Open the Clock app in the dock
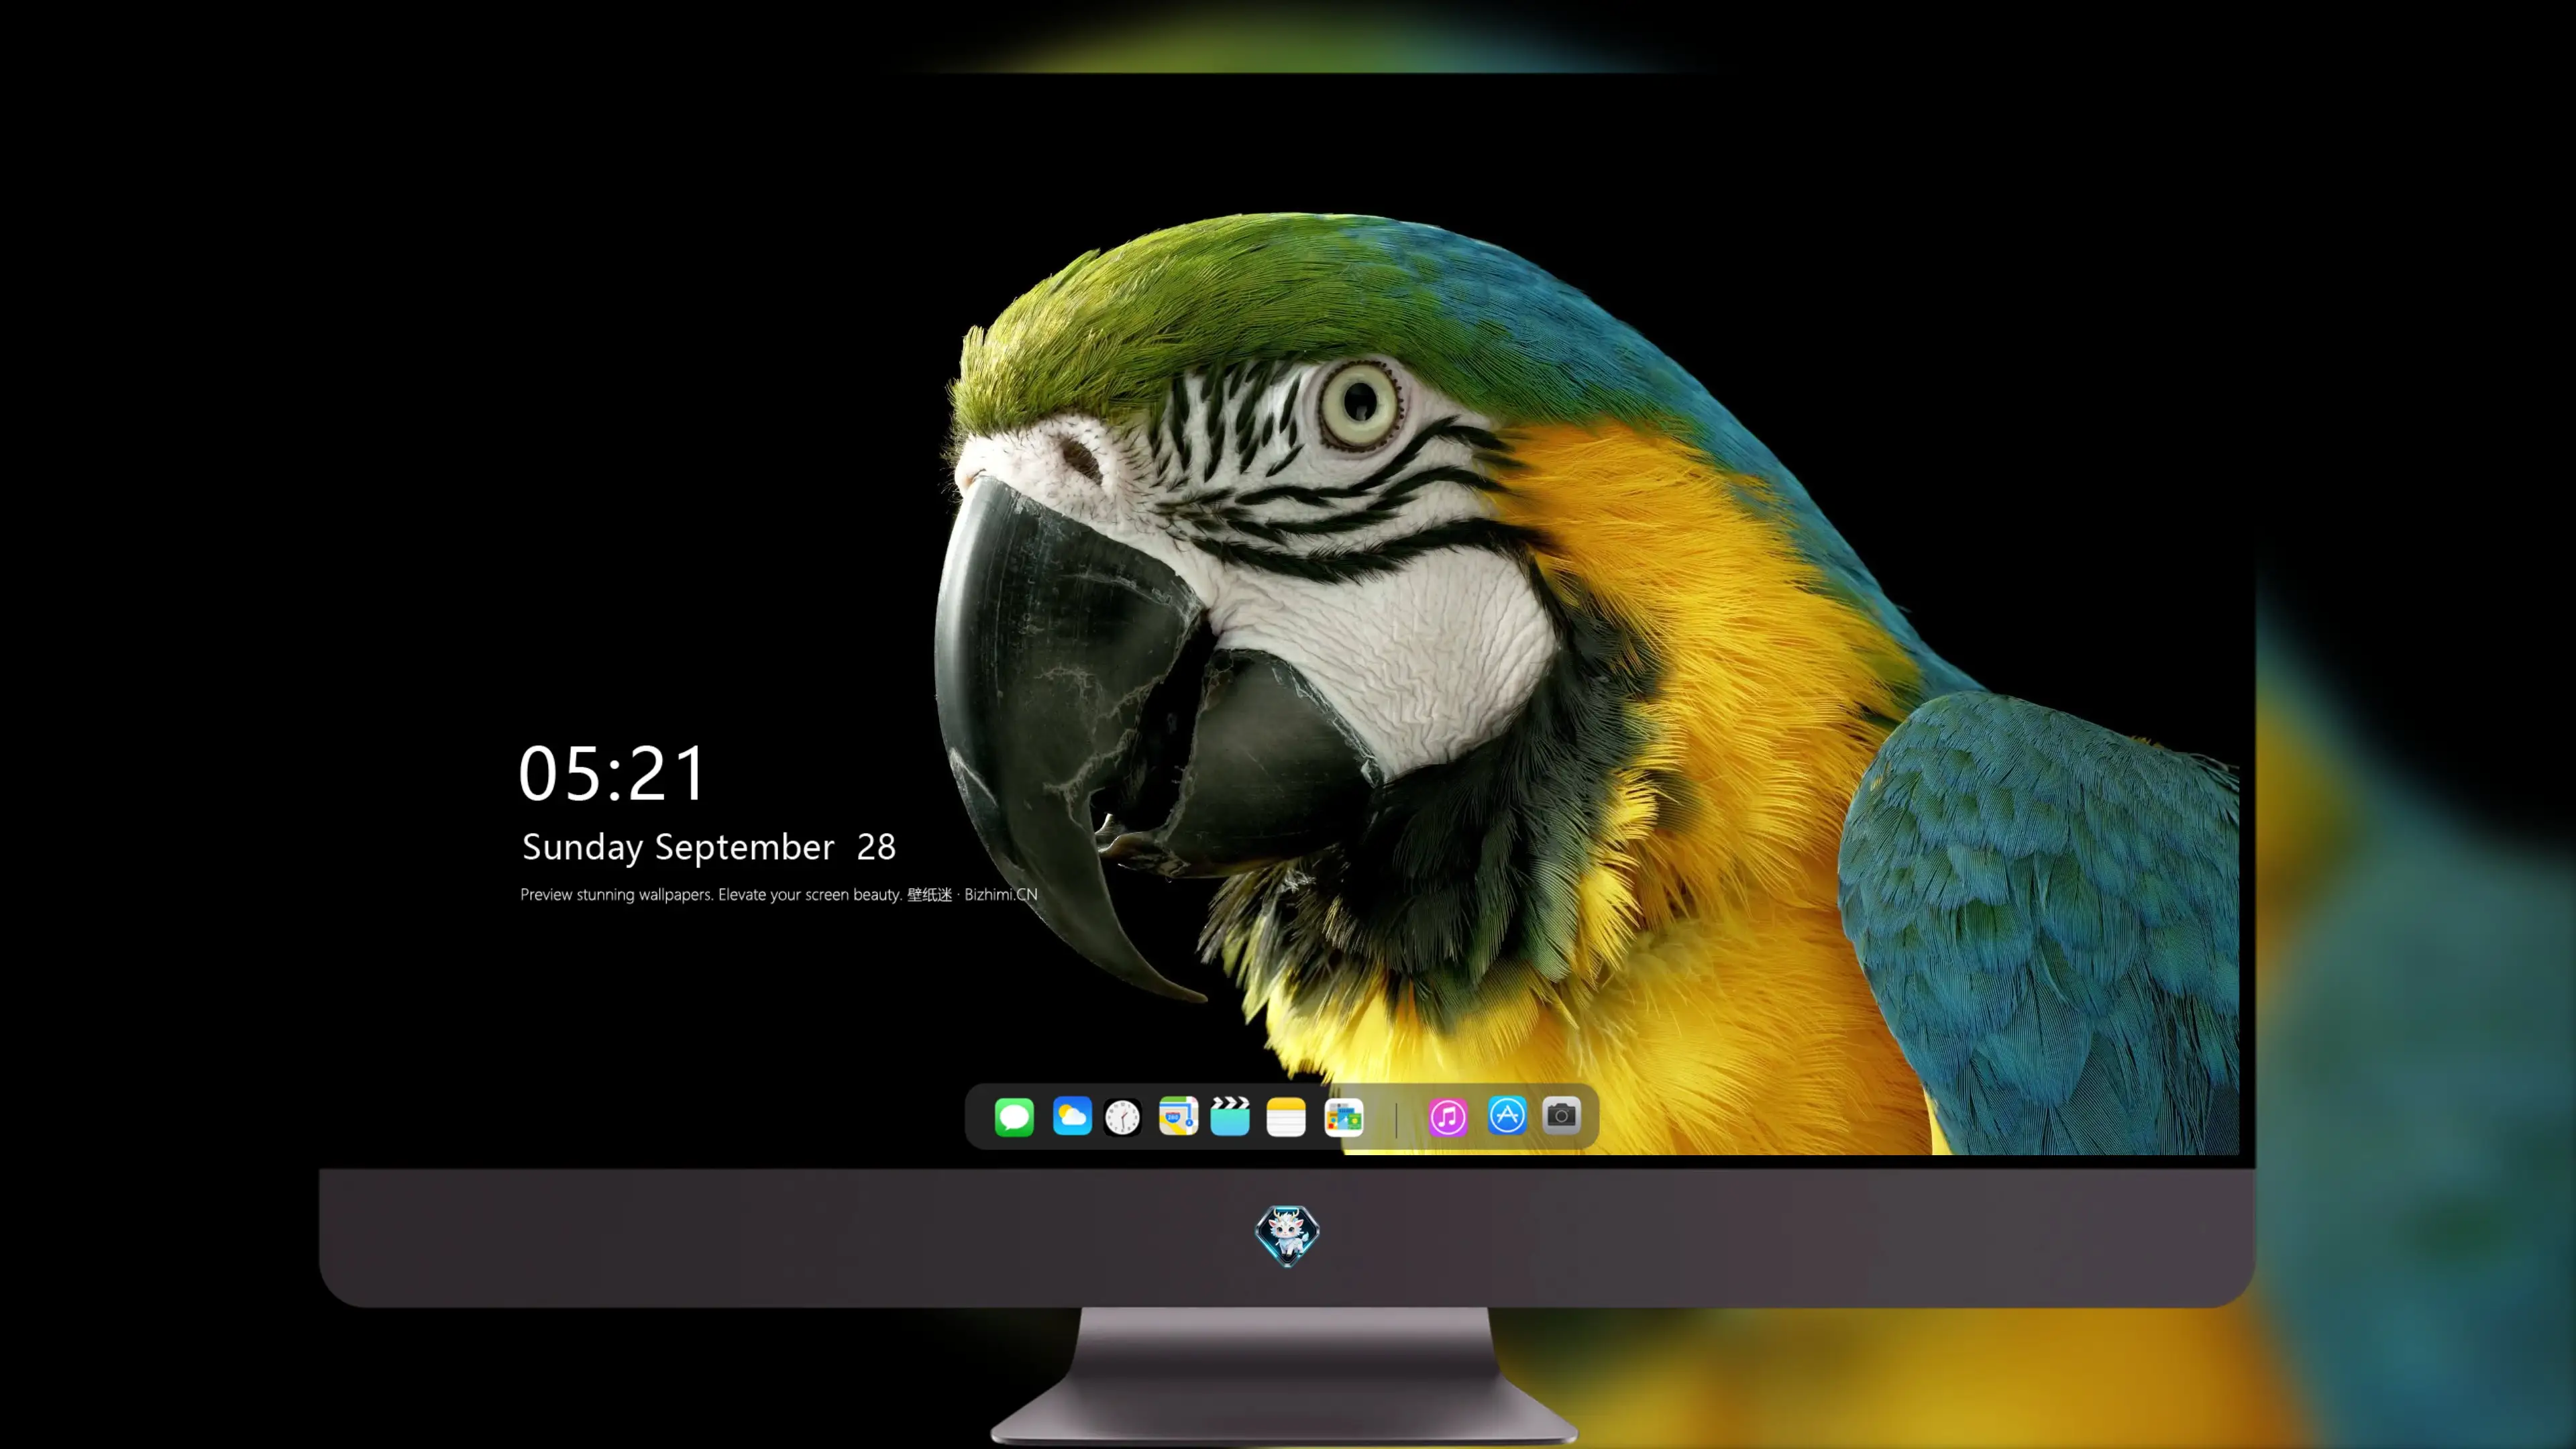The image size is (2576, 1449). coord(1122,1117)
